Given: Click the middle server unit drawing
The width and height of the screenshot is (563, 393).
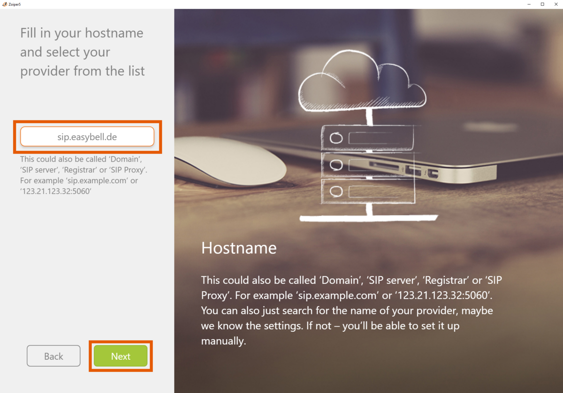Looking at the screenshot, I should point(368,164).
